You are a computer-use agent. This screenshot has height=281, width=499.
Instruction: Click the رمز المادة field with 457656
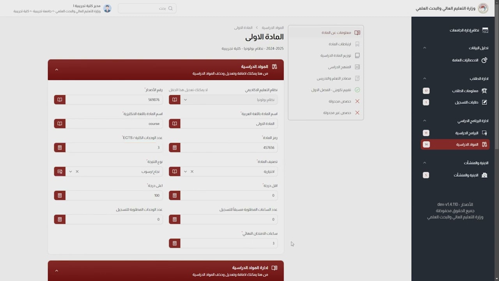(229, 148)
